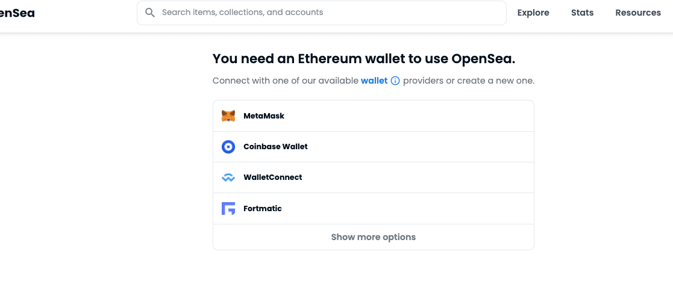The width and height of the screenshot is (673, 284).
Task: Select the Coinbase Wallet label text
Action: tap(275, 146)
